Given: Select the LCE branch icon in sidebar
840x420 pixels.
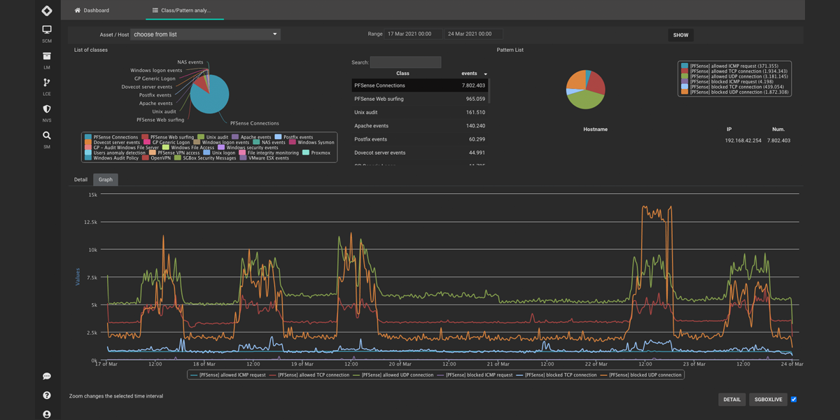Looking at the screenshot, I should [x=47, y=83].
